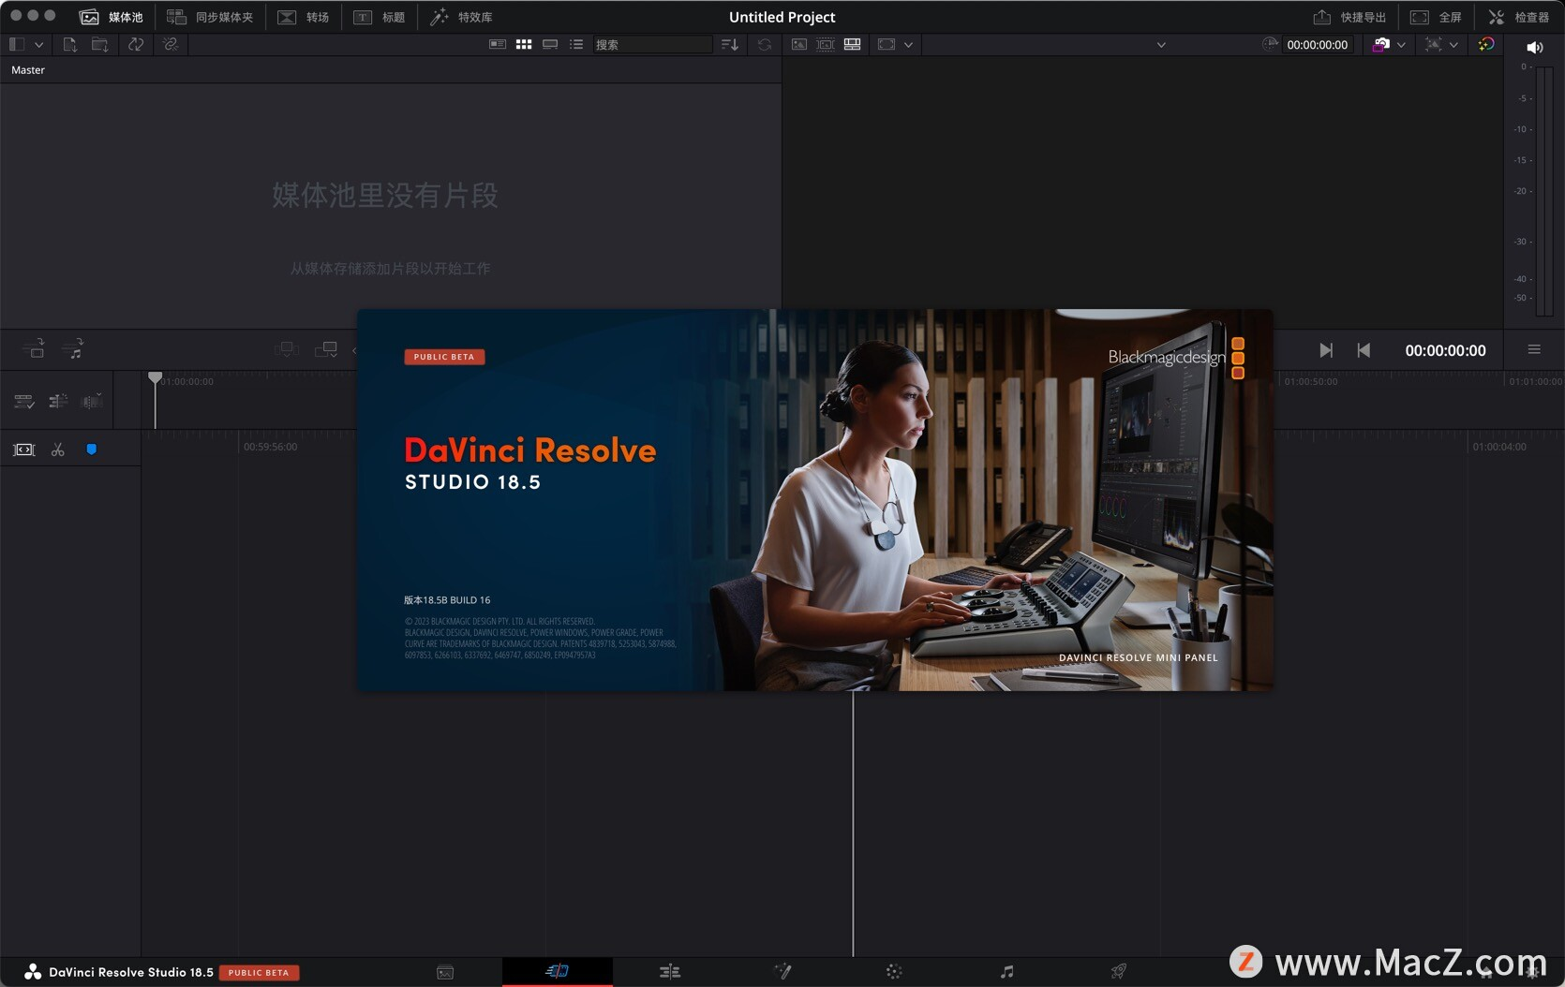Switch to the Fairlight music note page
This screenshot has height=987, width=1565.
(1006, 972)
